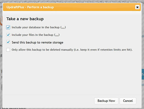This screenshot has width=144, height=109.
Task: Click the partially hidden link left of dialog near files row
Action: [1, 36]
